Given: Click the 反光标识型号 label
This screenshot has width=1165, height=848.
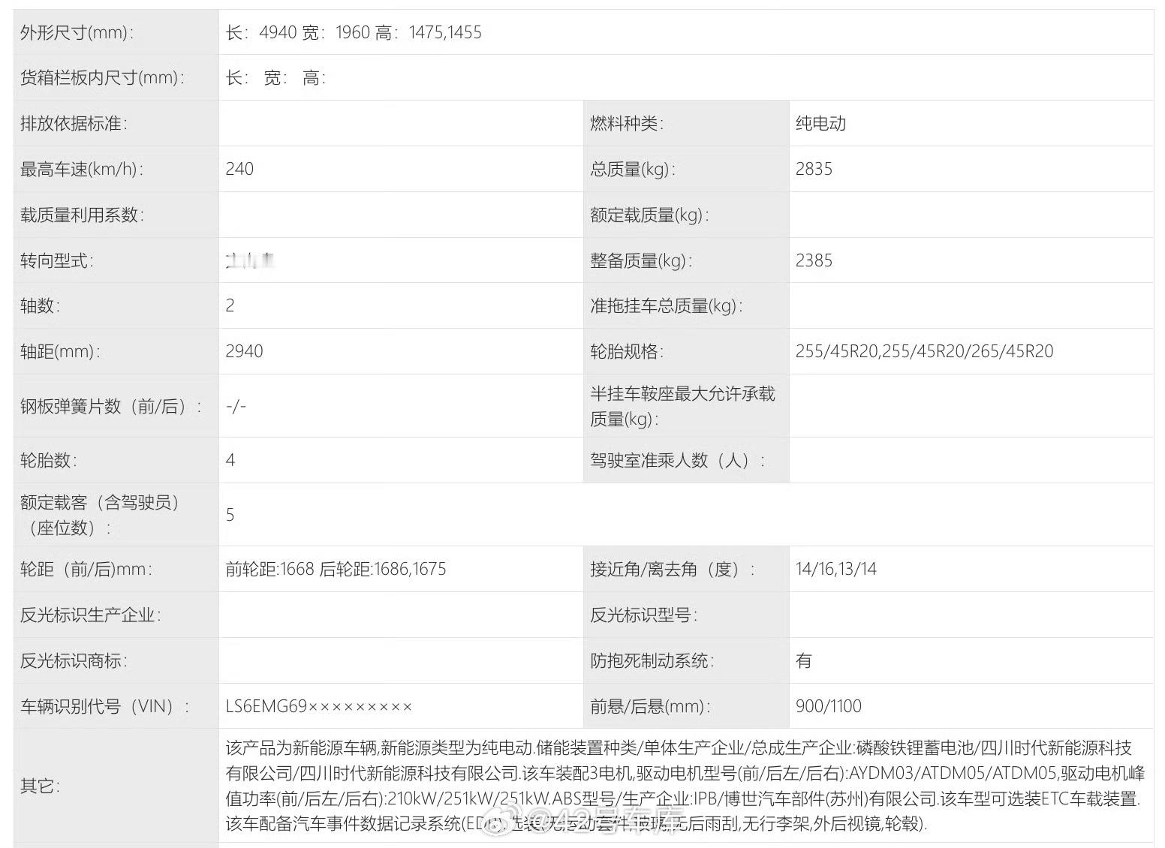Looking at the screenshot, I should point(643,615).
